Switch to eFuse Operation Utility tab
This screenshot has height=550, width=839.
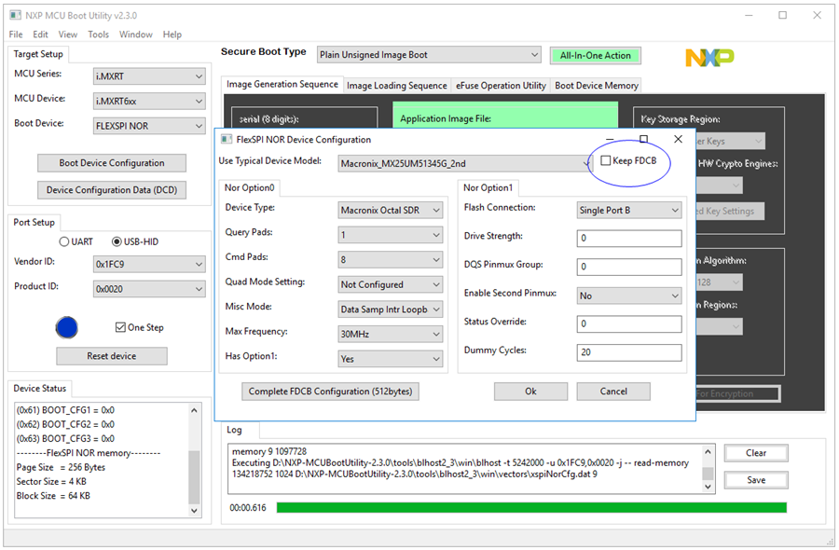point(501,85)
